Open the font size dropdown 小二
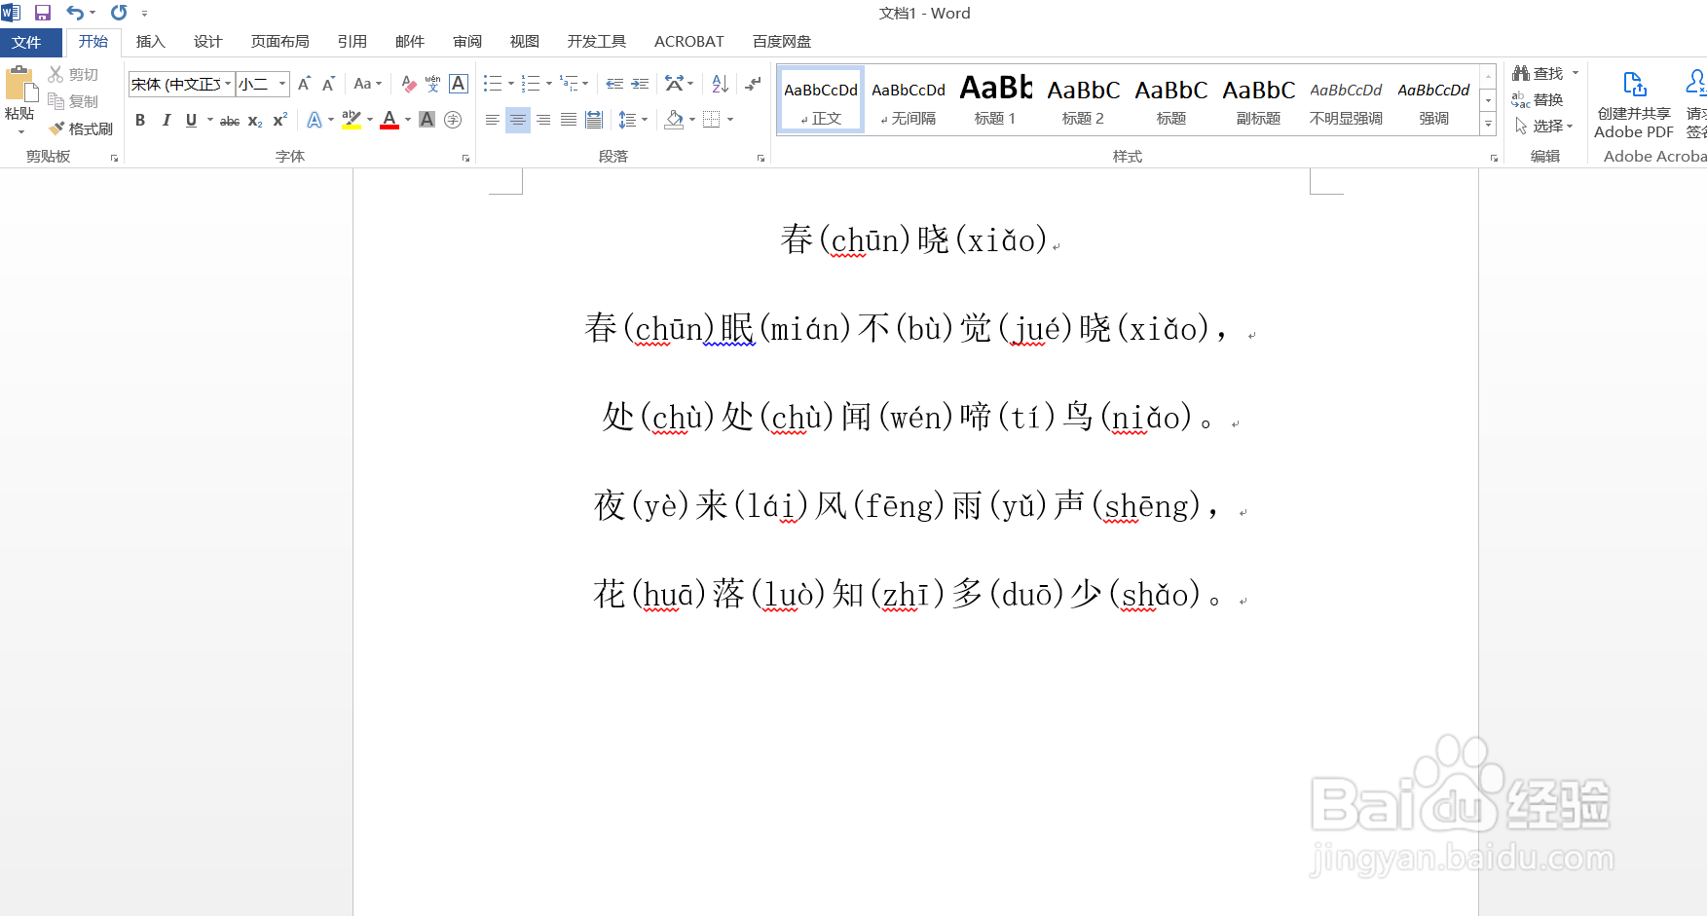 282,84
